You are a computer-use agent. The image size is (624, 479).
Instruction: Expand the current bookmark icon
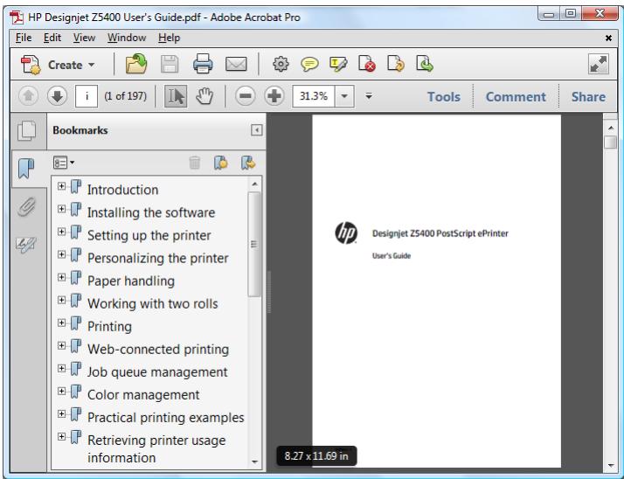pyautogui.click(x=248, y=163)
